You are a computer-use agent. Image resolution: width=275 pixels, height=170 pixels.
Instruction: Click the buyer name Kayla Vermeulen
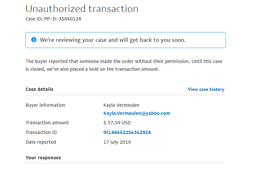(x=121, y=105)
